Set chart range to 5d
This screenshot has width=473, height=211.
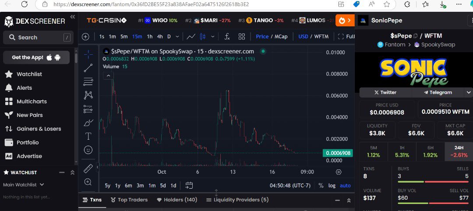point(163,185)
